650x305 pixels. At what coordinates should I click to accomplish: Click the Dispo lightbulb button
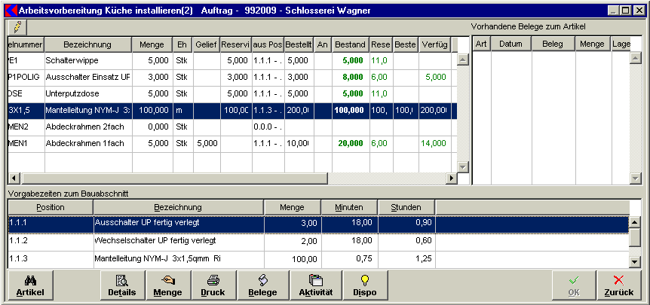tap(365, 285)
